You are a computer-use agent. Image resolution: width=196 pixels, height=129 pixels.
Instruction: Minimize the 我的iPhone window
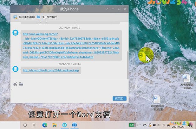[113, 9]
